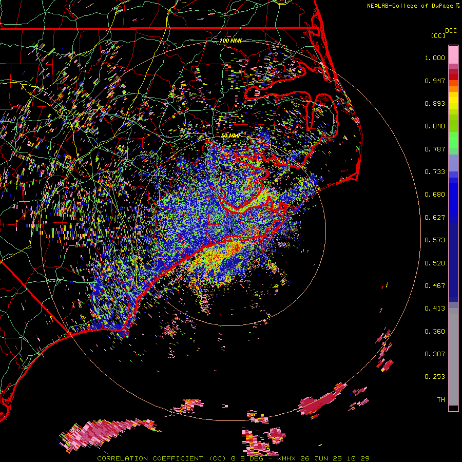Viewport: 462px width, 462px height.
Task: Select the 0.307 scale value
Action: pyautogui.click(x=435, y=354)
